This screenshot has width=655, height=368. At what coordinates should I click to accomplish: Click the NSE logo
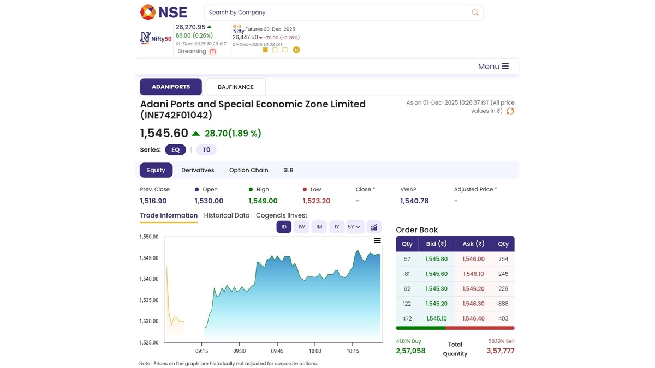point(163,12)
